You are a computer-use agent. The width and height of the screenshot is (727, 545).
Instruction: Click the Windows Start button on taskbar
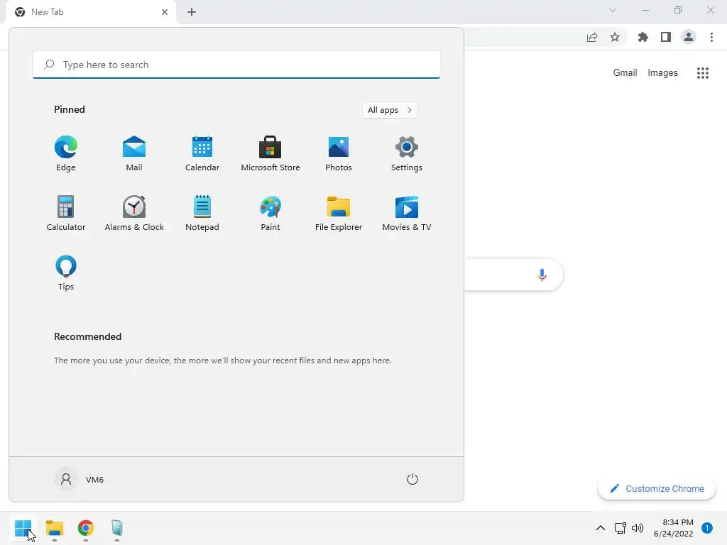[23, 528]
